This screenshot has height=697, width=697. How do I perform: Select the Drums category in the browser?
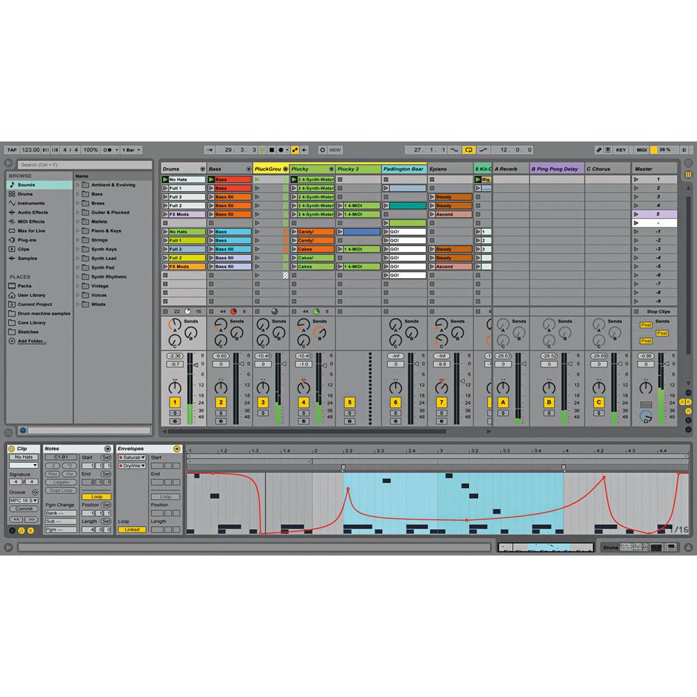coord(26,194)
